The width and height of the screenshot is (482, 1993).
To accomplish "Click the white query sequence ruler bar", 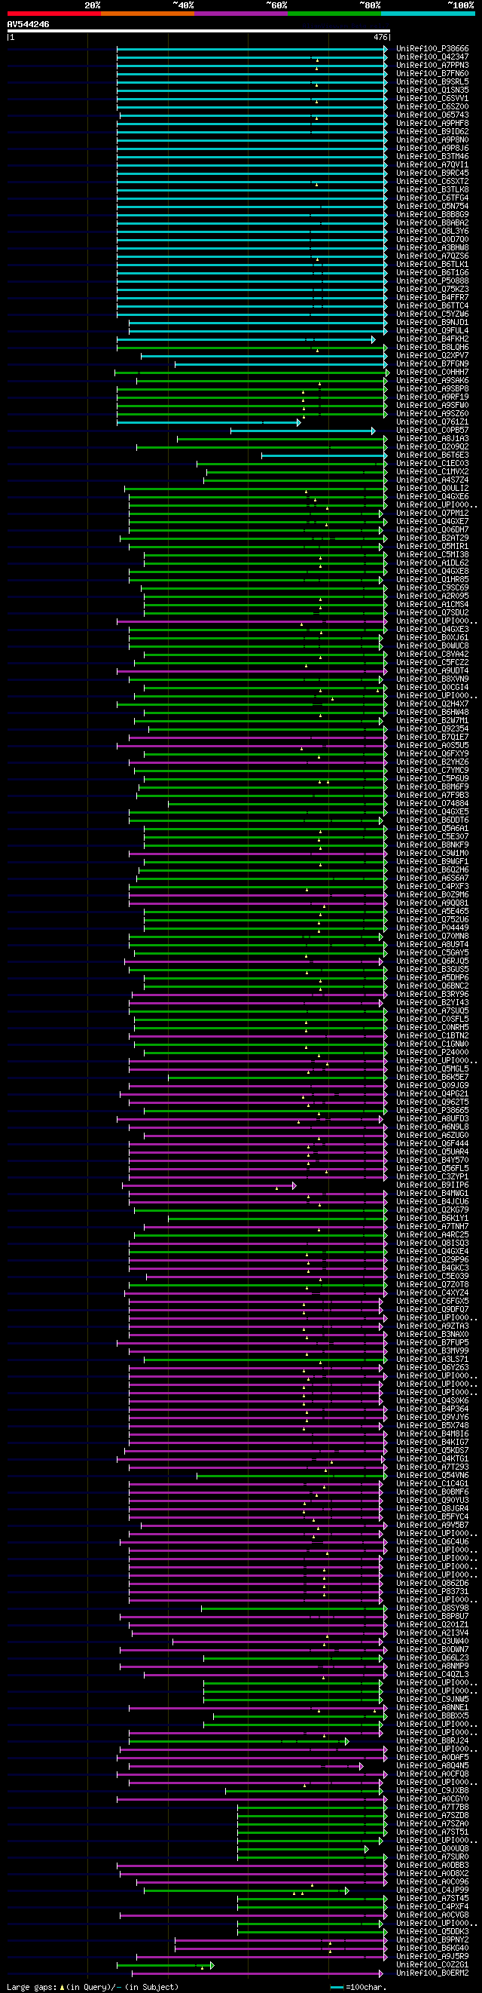I will (x=198, y=31).
